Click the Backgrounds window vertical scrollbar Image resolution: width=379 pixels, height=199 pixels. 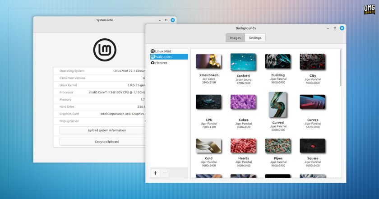pyautogui.click(x=341, y=68)
